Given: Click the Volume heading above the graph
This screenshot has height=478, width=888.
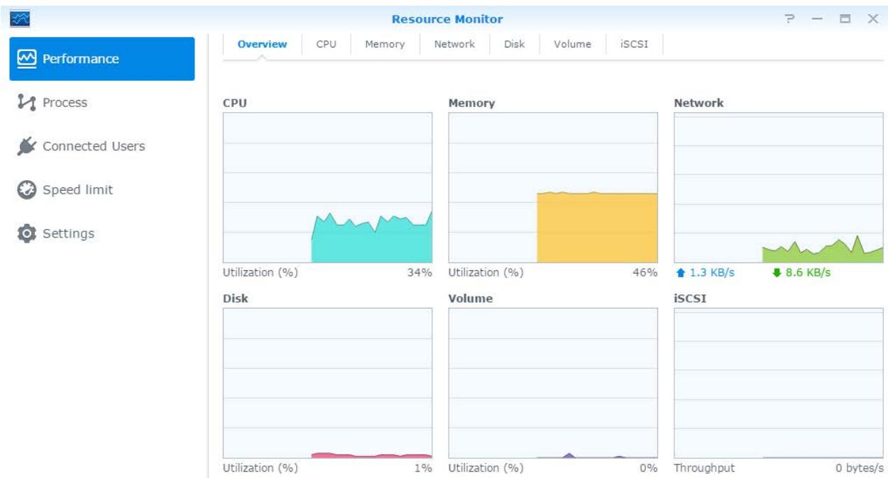Looking at the screenshot, I should (471, 299).
